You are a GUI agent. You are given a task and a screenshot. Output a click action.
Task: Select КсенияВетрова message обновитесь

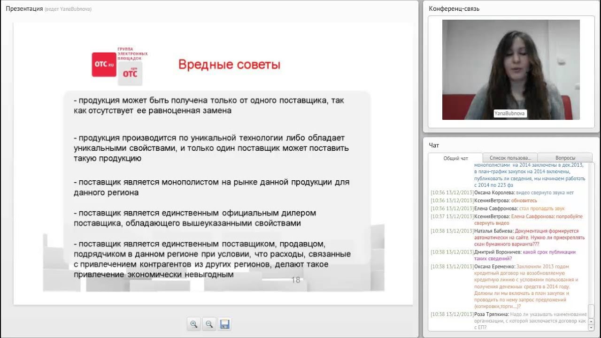[x=484, y=200]
